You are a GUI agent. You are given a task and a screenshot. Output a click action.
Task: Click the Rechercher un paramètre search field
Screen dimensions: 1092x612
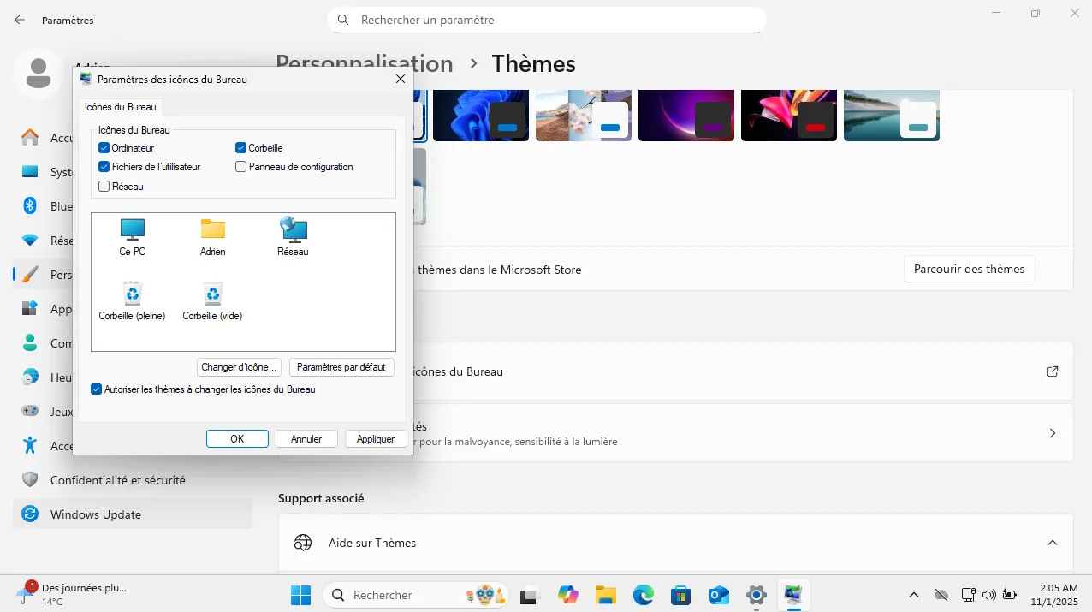click(547, 19)
